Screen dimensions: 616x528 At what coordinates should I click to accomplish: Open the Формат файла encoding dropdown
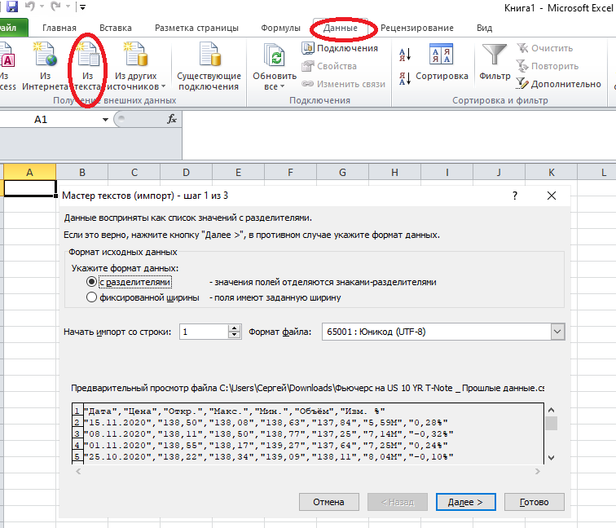[557, 332]
